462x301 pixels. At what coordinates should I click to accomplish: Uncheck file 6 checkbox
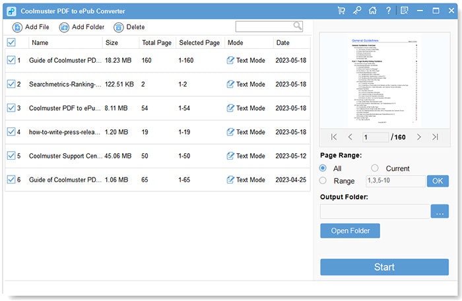11,180
